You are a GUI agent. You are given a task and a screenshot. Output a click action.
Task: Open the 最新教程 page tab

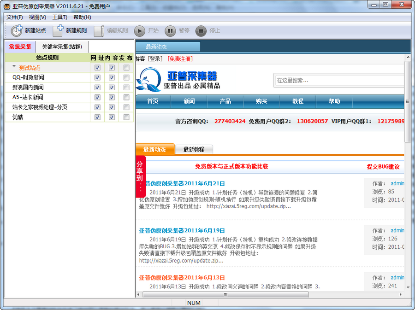tap(194, 149)
